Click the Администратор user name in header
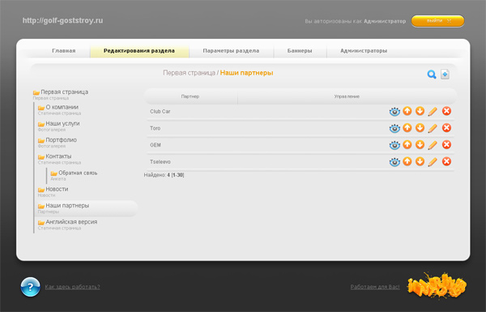This screenshot has width=486, height=312. (385, 21)
